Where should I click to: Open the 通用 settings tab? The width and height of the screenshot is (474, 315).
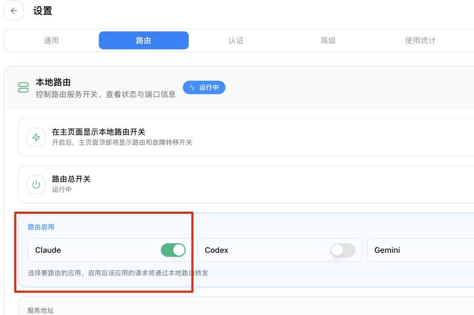pyautogui.click(x=51, y=40)
